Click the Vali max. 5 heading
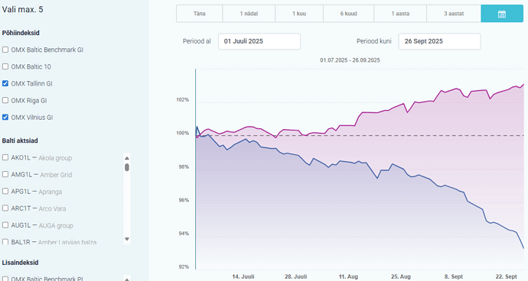The image size is (528, 281). pos(22,9)
